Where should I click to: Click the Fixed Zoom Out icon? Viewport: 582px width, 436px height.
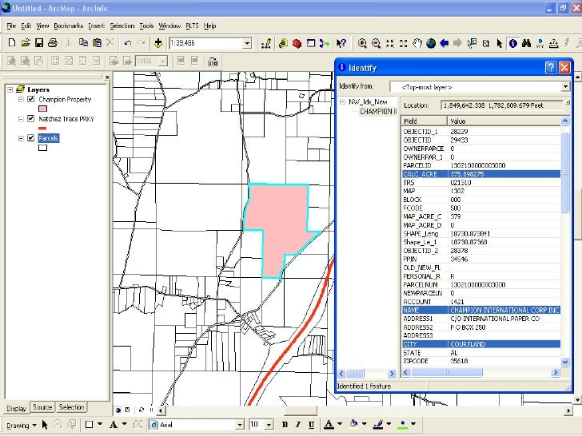(x=404, y=44)
